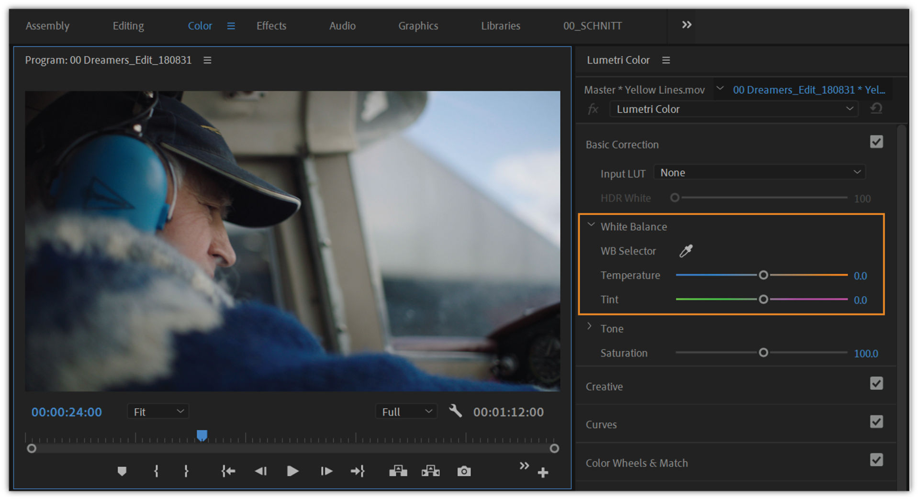Viewport: 919px width, 500px height.
Task: Click the Color Wheels & Match heading
Action: pos(636,463)
